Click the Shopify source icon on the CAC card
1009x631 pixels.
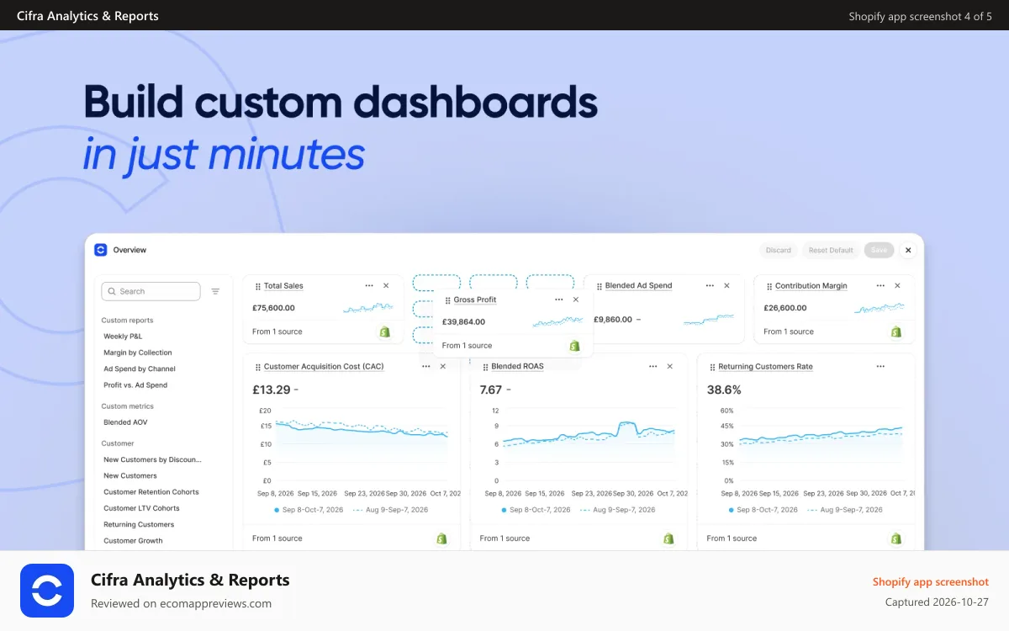[441, 538]
